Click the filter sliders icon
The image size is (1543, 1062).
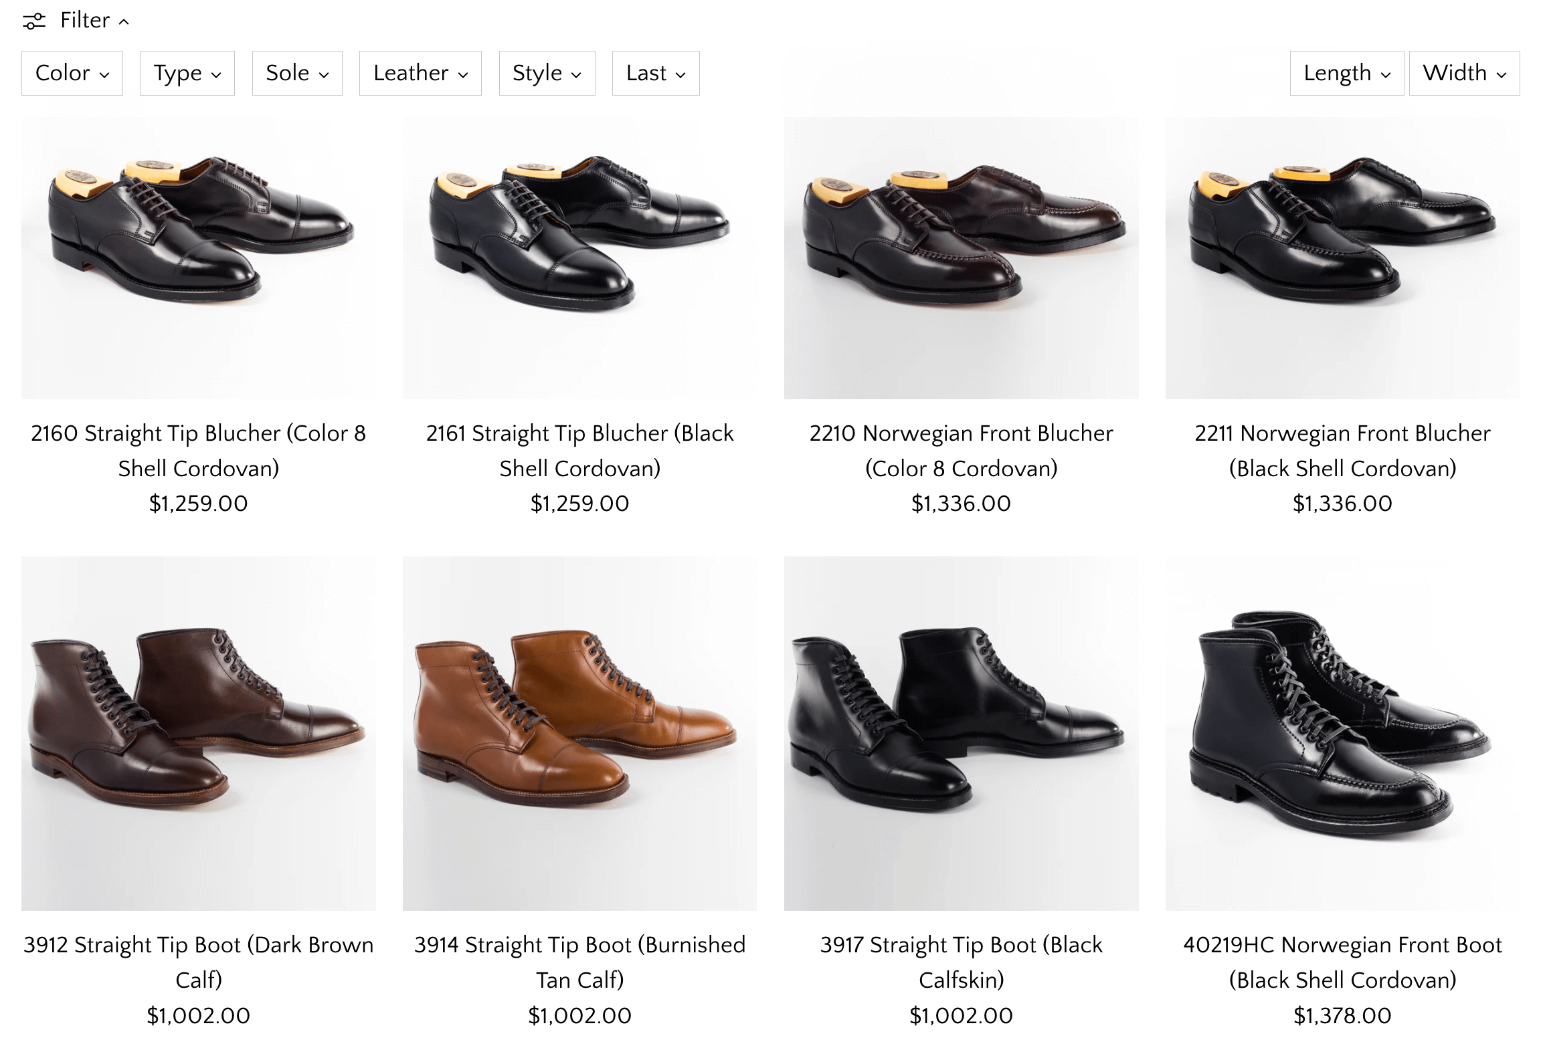point(34,21)
